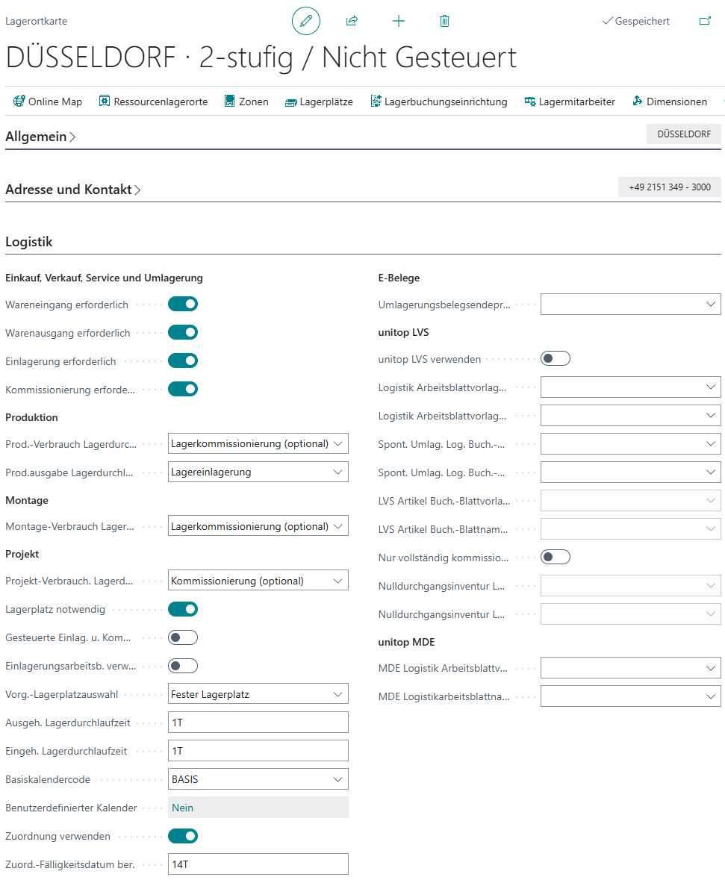Open Vorg.-Lagerplatzauswahl dropdown

click(x=258, y=694)
